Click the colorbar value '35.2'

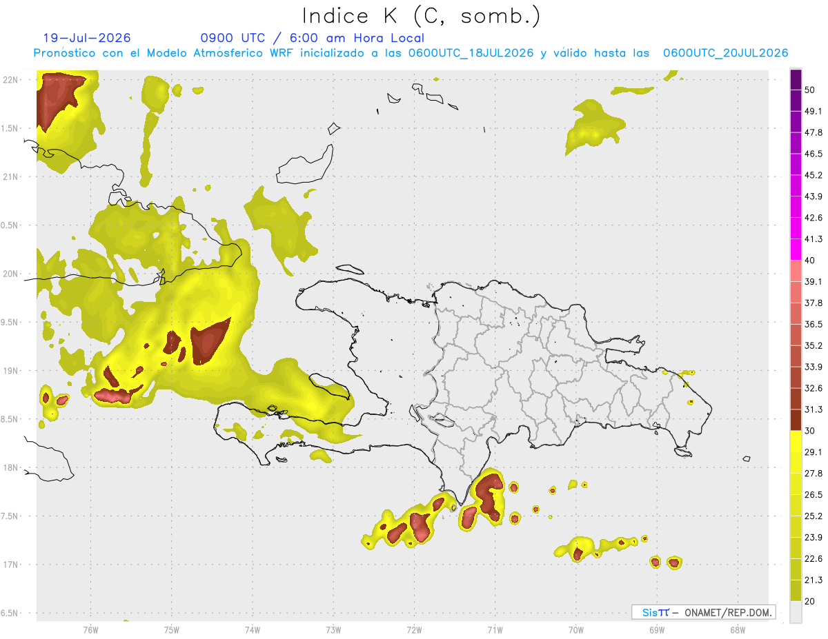pos(814,345)
